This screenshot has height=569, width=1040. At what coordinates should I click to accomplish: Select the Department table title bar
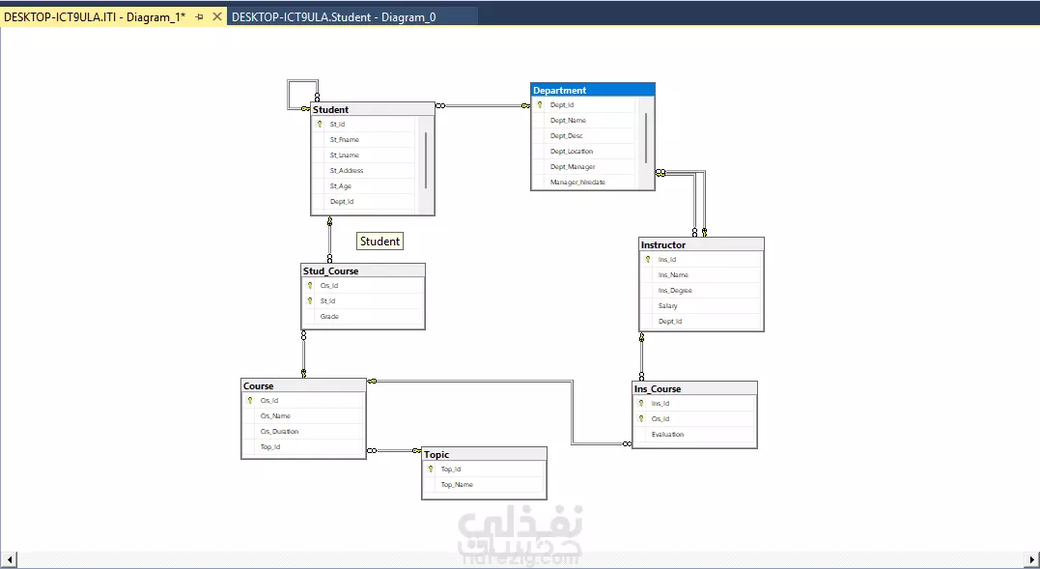coord(593,90)
